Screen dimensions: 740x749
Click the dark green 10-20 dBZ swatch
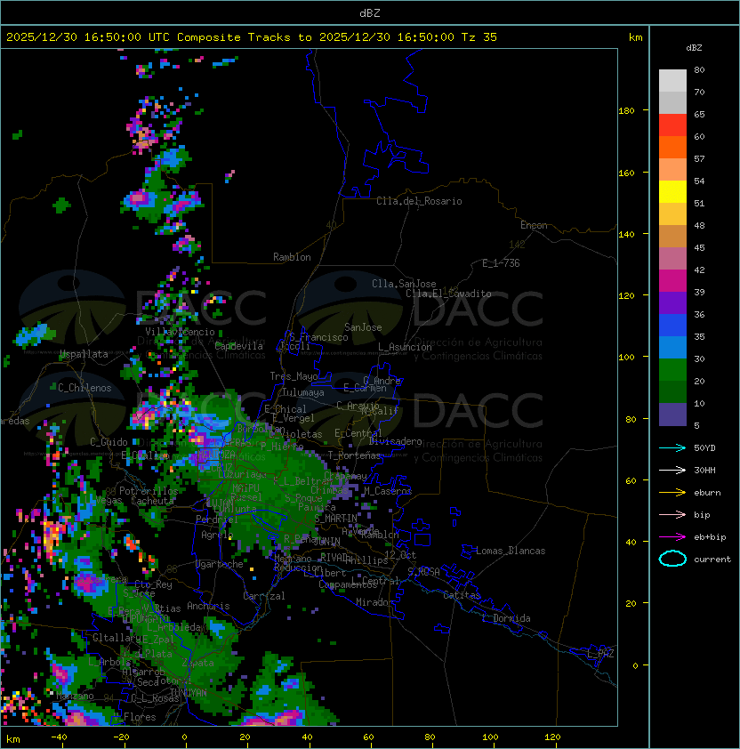672,391
